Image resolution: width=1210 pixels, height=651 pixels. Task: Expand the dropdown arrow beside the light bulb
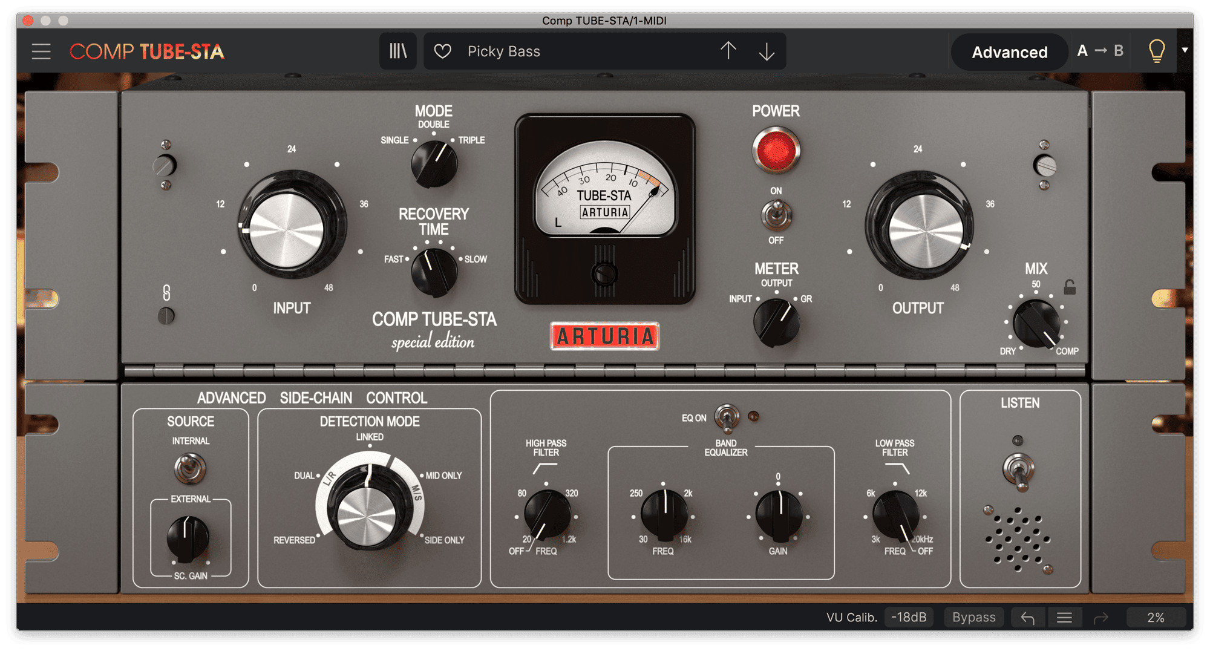coord(1185,50)
